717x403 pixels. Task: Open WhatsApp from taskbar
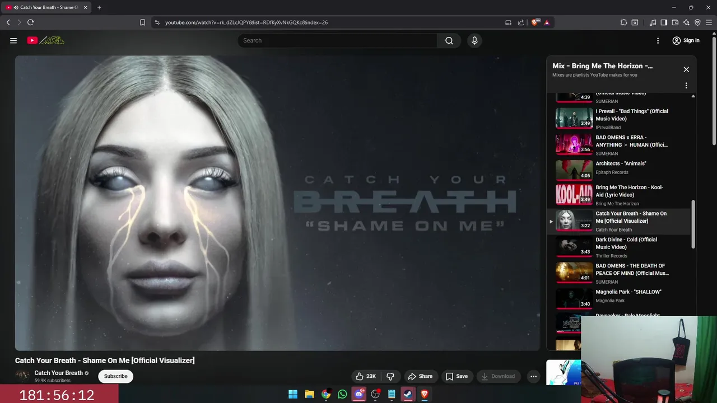342,394
